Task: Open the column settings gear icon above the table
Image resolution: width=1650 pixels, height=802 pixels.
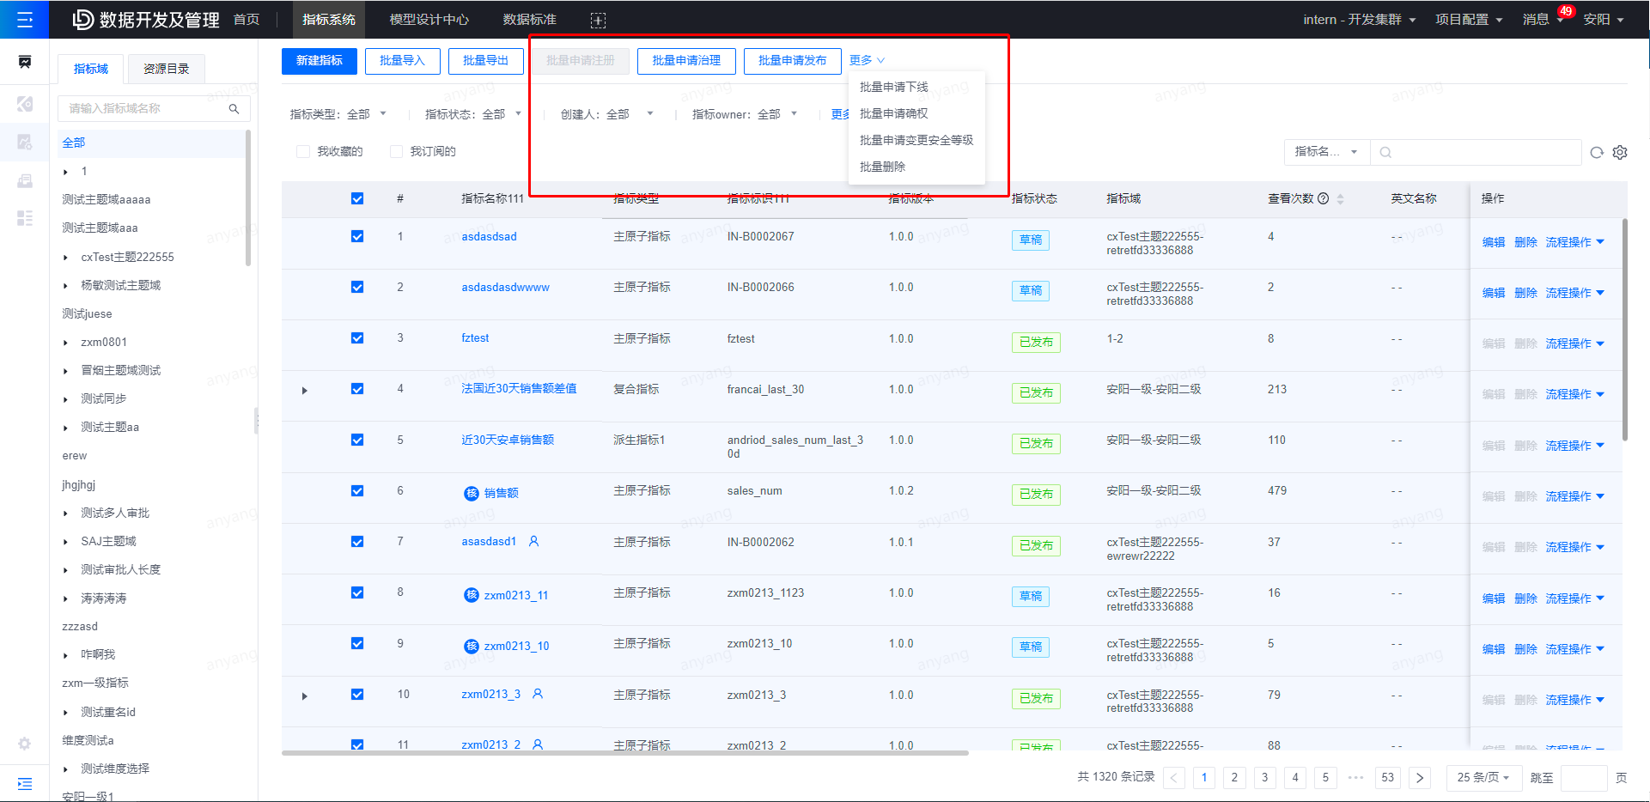Action: (x=1621, y=152)
